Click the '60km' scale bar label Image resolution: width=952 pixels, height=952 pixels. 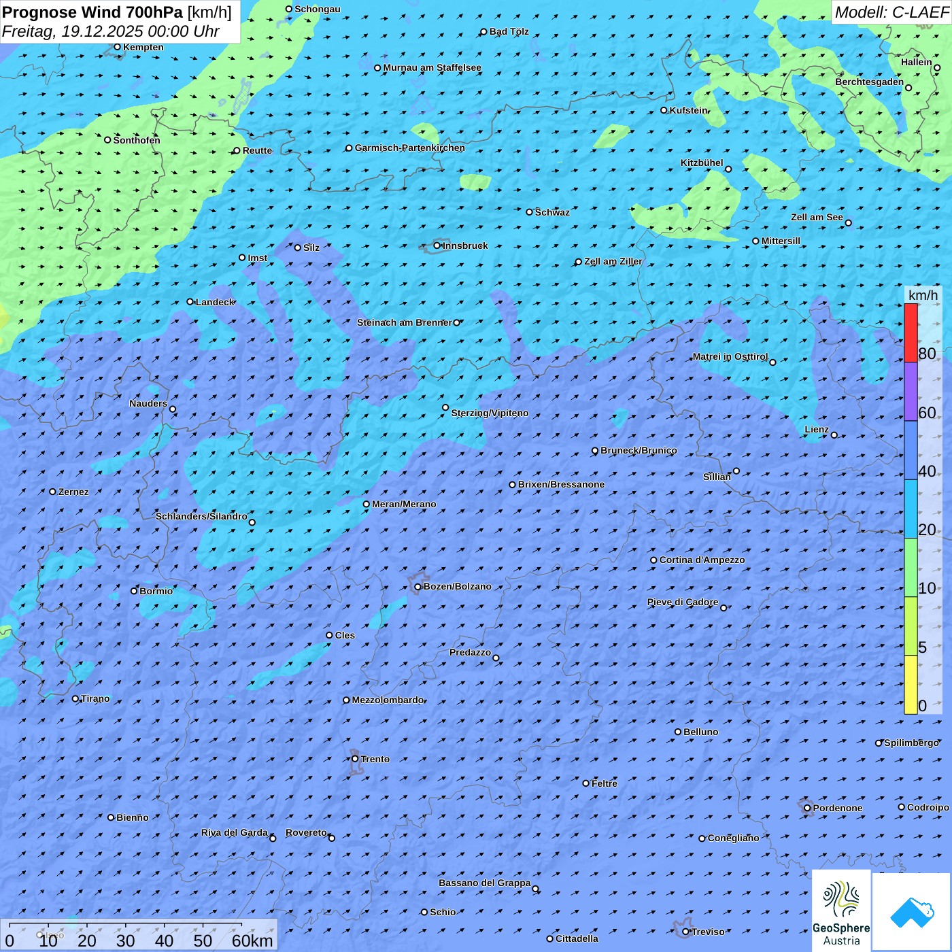click(252, 940)
